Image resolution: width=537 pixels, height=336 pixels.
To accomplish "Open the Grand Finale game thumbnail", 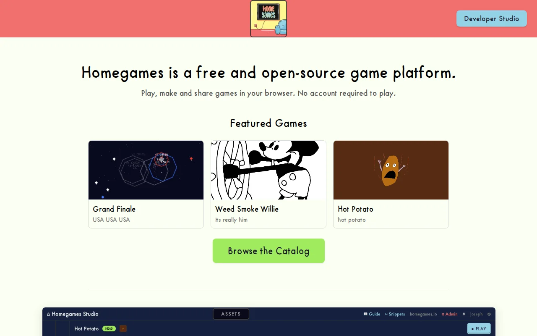I will [146, 170].
